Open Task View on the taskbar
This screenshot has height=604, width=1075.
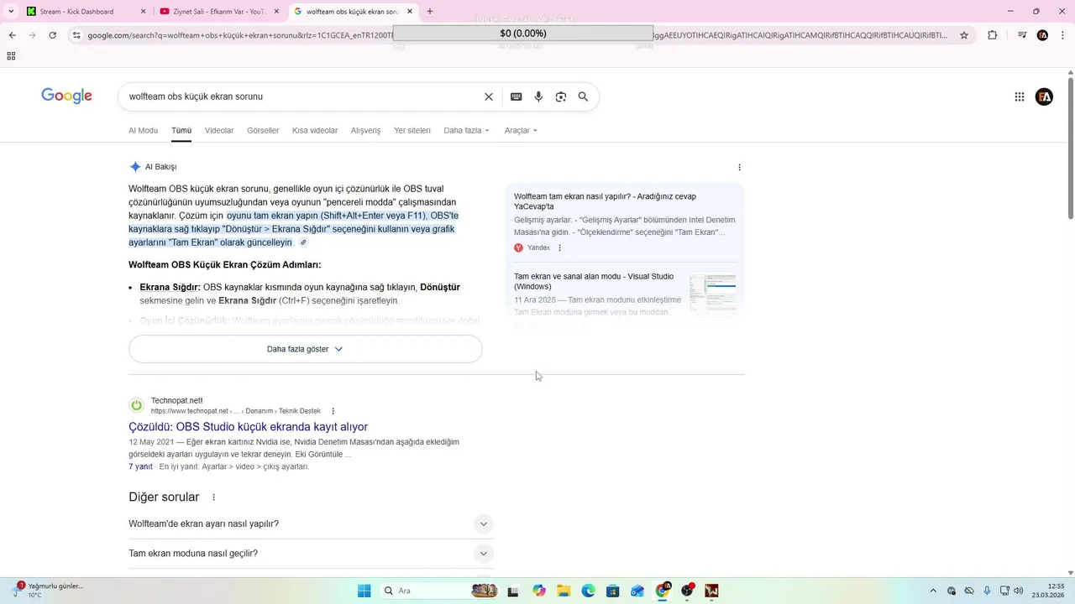tap(513, 591)
